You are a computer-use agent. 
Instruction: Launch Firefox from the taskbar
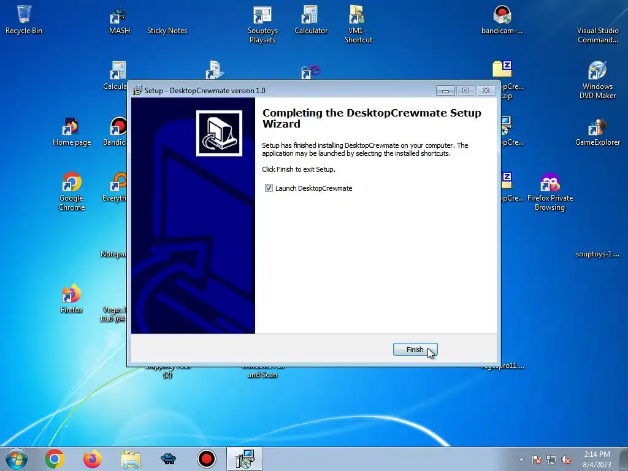[92, 459]
